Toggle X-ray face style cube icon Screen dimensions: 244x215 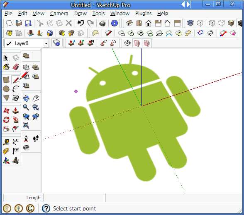point(190,23)
